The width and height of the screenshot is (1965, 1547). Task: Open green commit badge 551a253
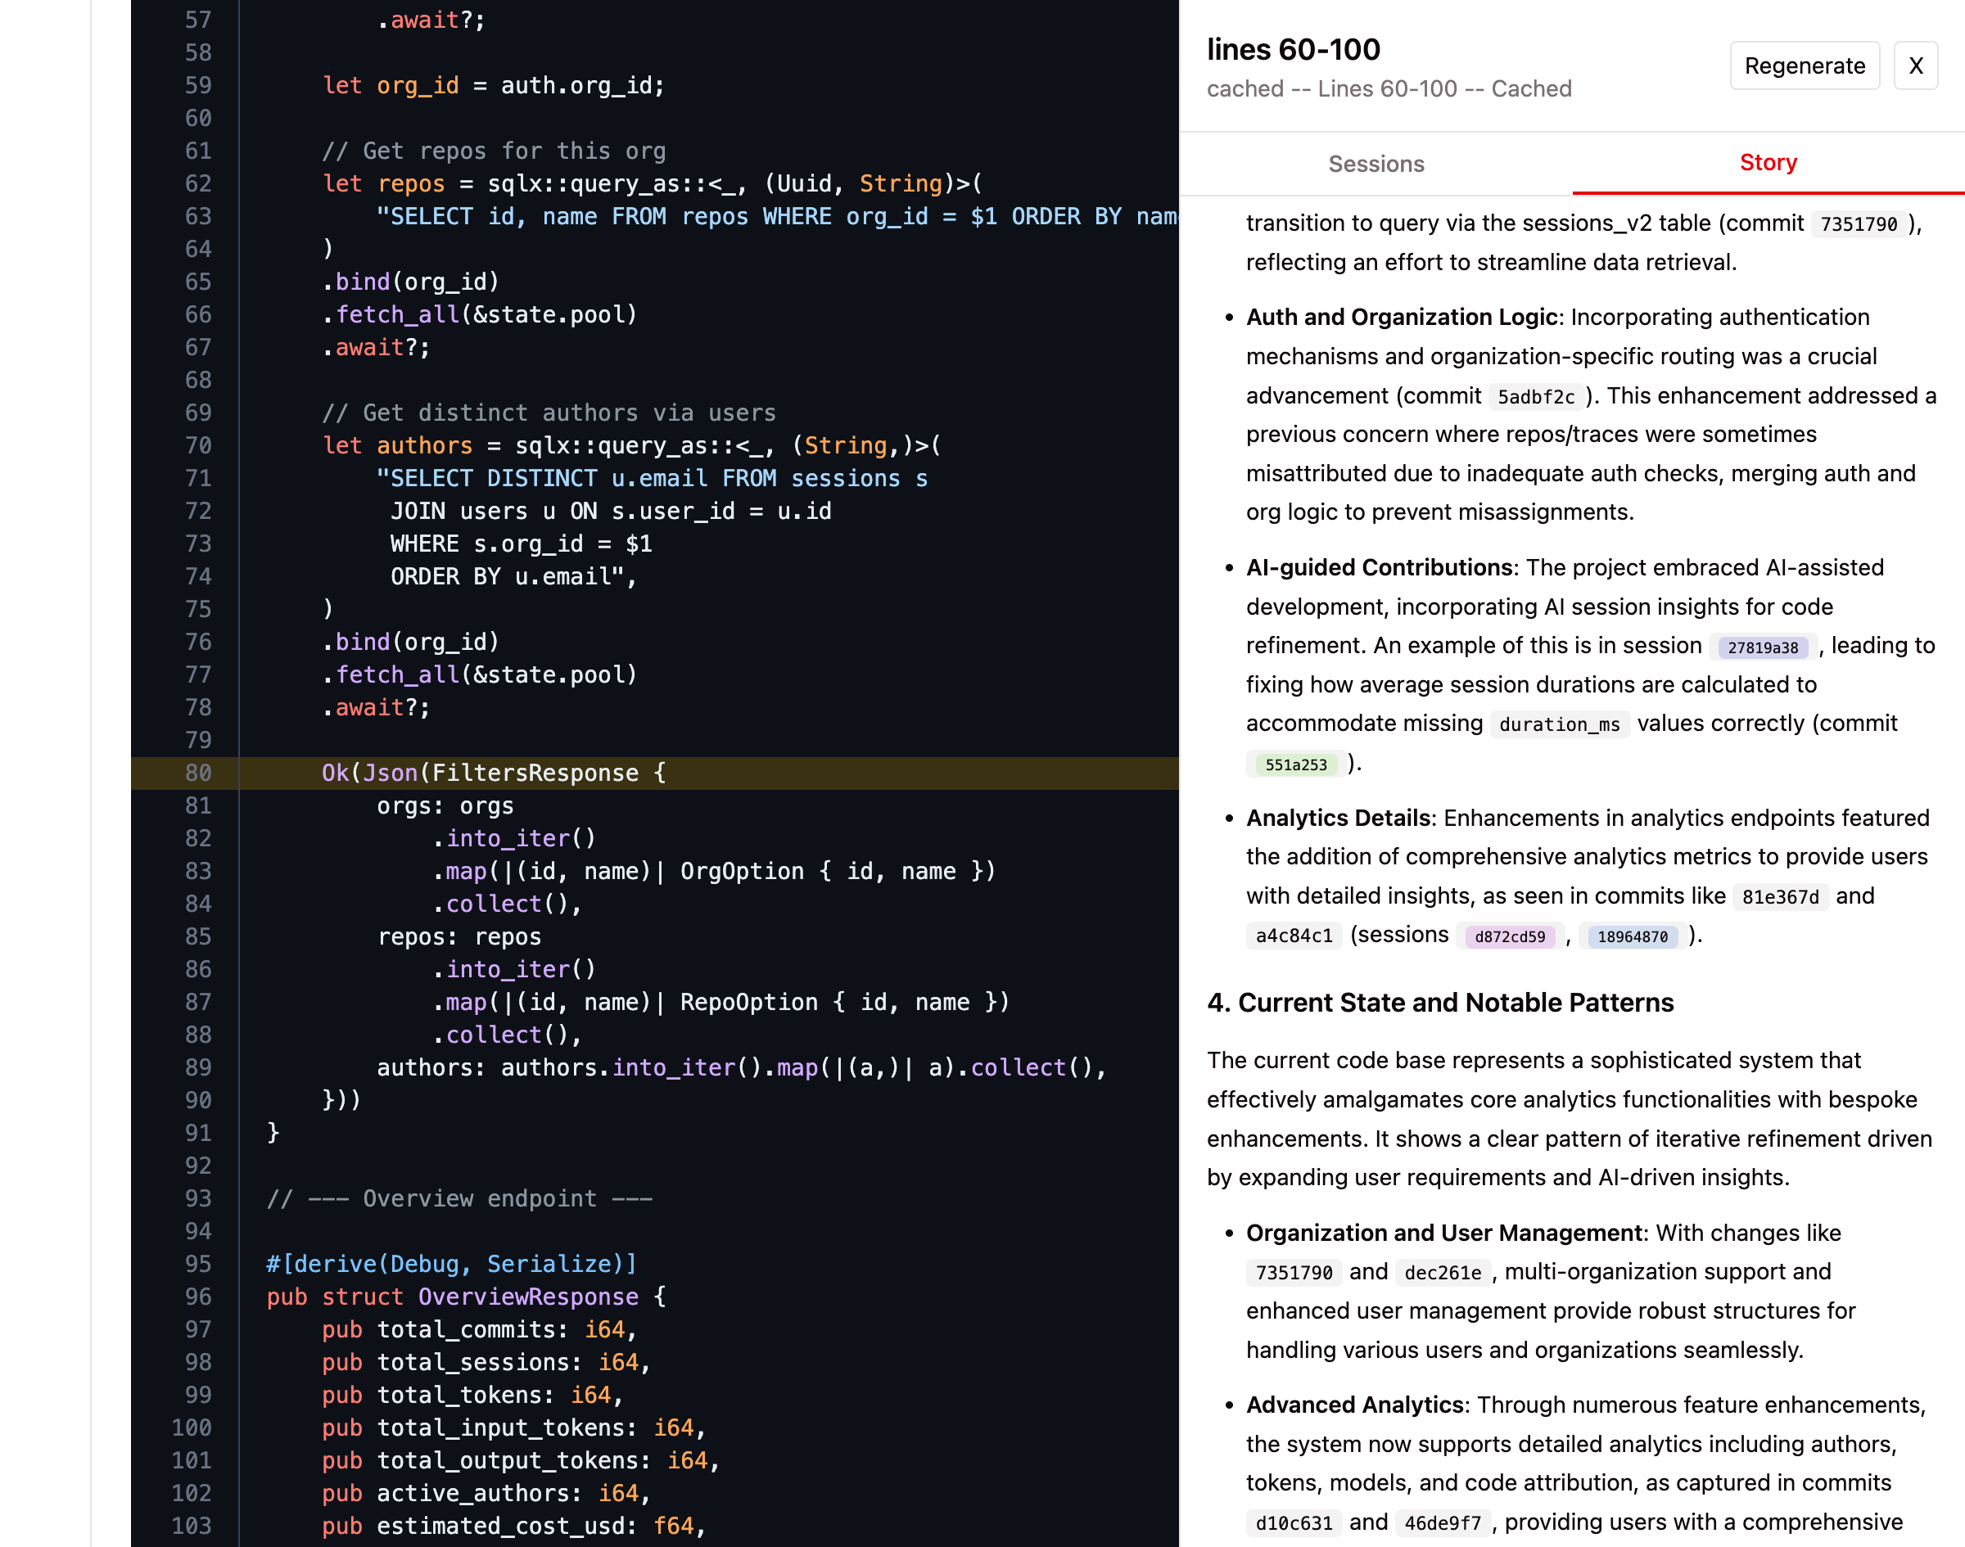point(1294,764)
